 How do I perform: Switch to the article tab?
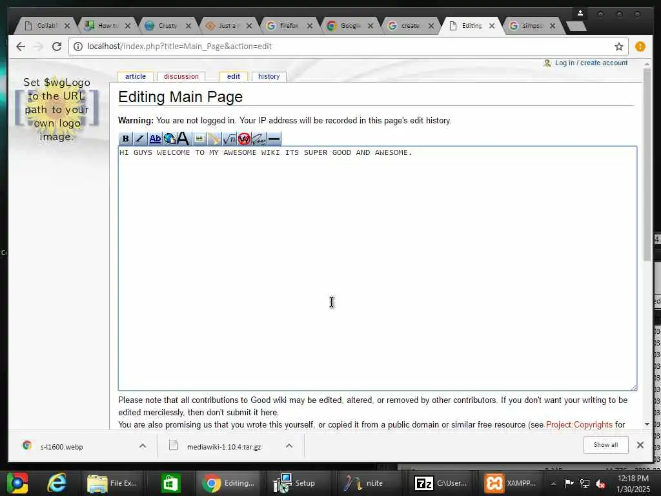coord(136,76)
